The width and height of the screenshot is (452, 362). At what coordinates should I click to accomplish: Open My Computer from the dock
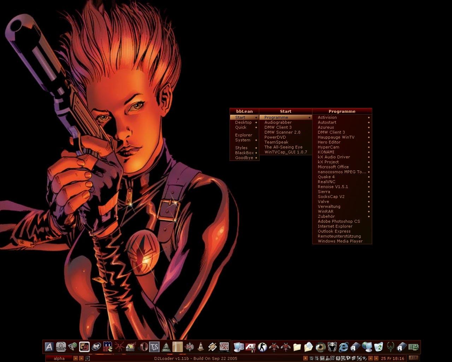coord(239,347)
